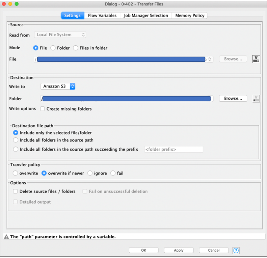Viewport: 267px width, 258px height.
Task: Check the Detailed output option
Action: (15, 202)
